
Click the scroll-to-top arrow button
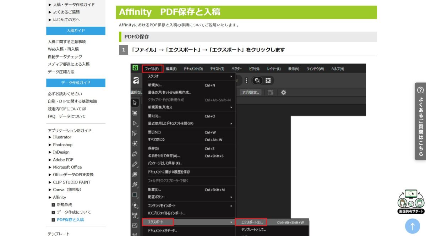[412, 226]
